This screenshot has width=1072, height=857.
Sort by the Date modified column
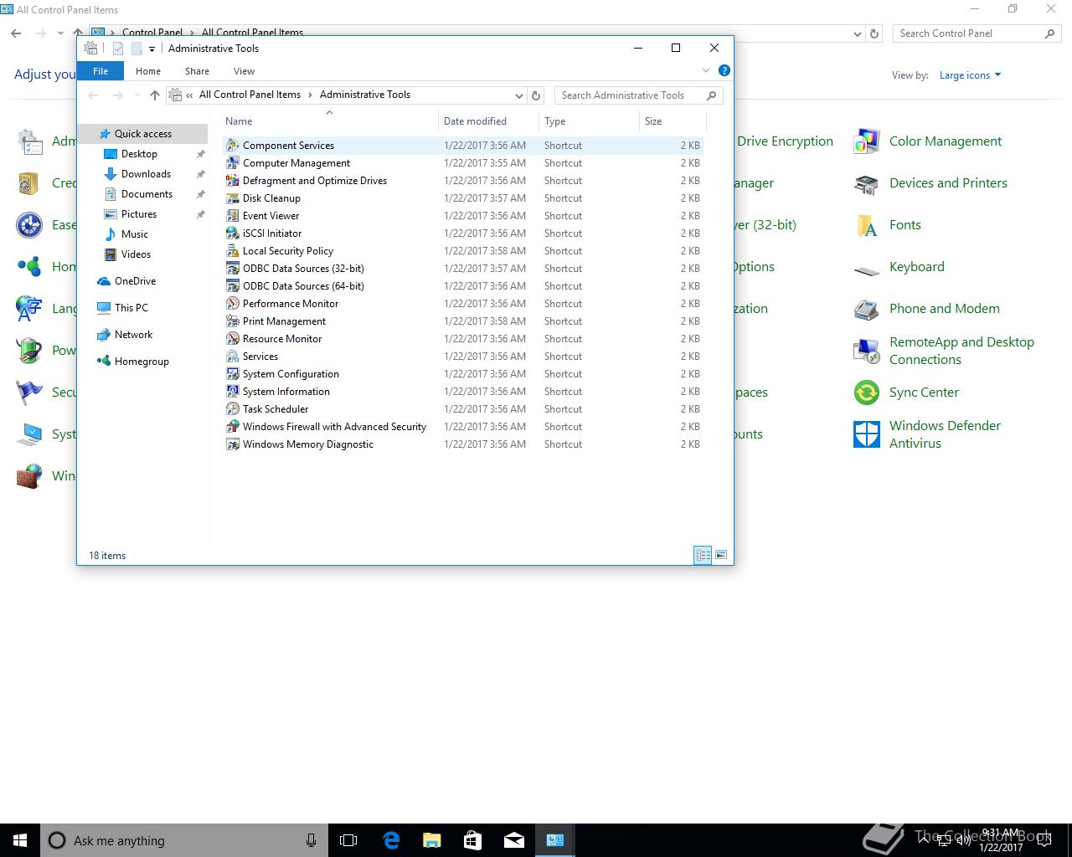pyautogui.click(x=488, y=121)
